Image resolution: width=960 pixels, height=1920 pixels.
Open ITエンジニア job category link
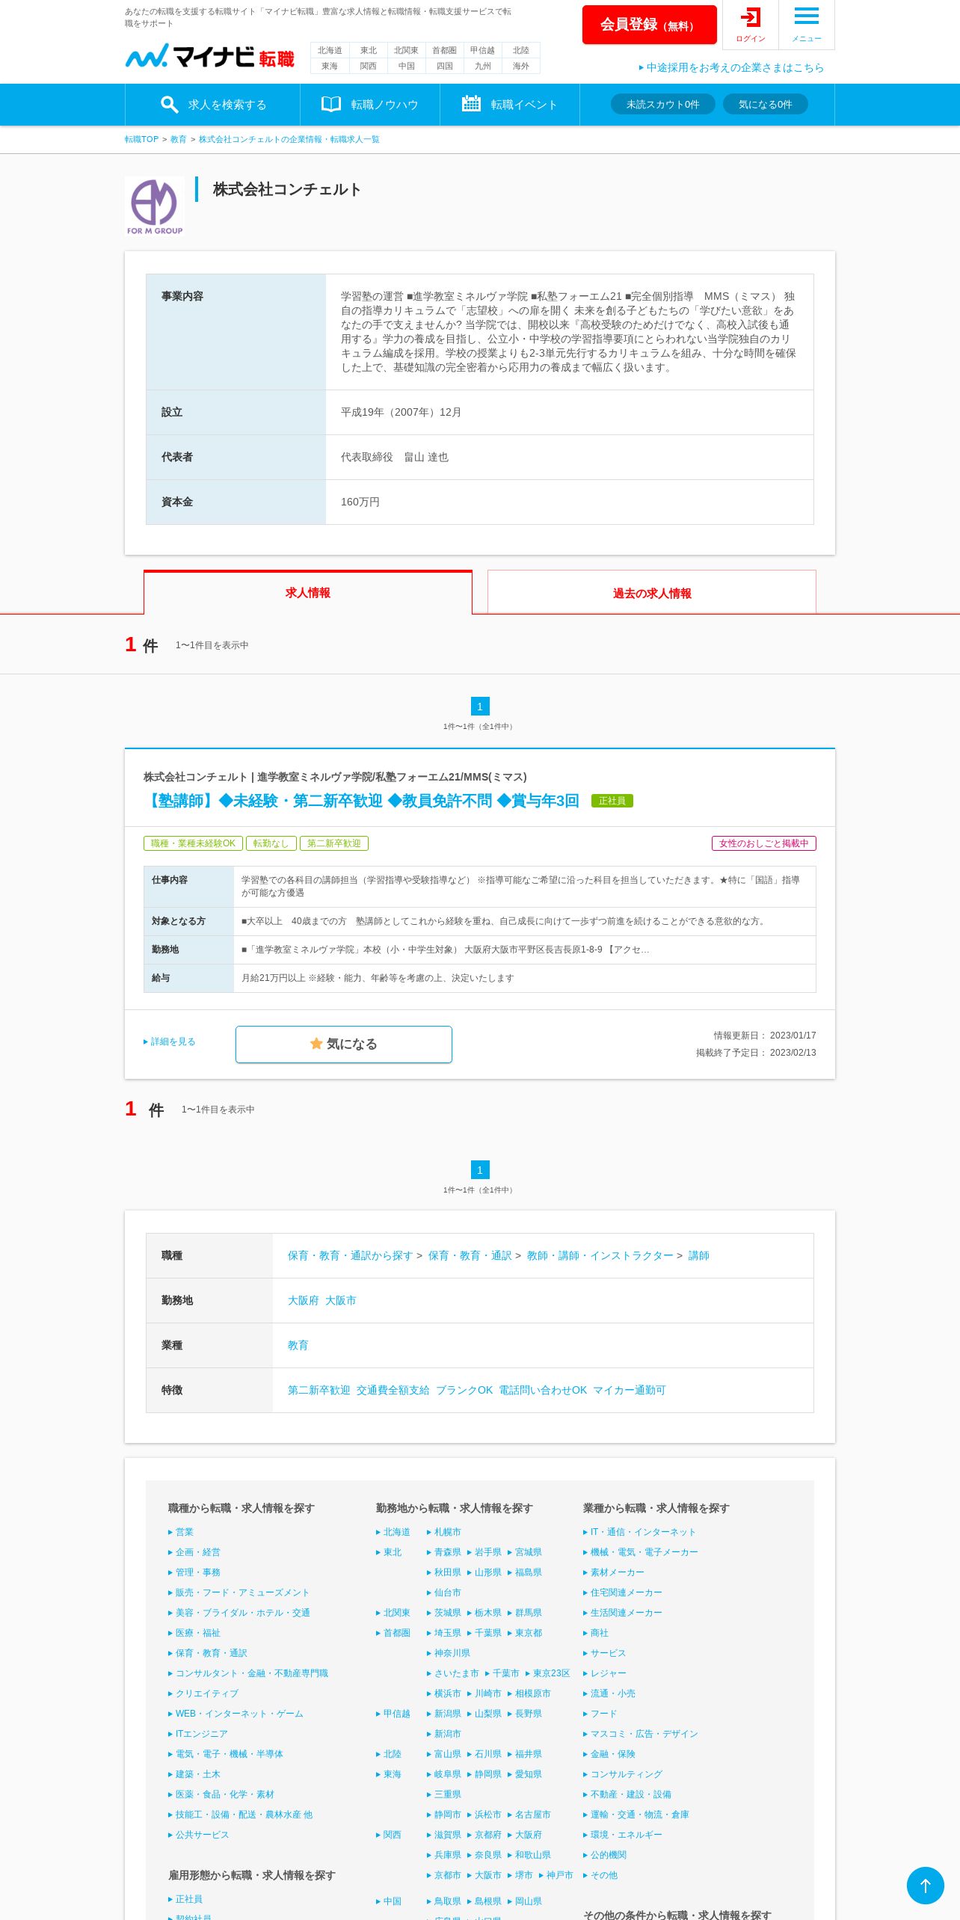198,1734
